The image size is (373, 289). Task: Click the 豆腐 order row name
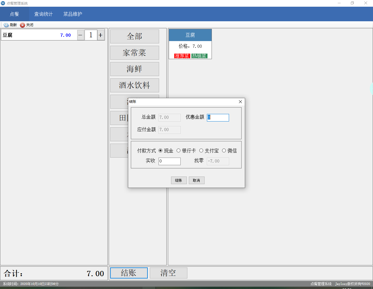[8, 35]
